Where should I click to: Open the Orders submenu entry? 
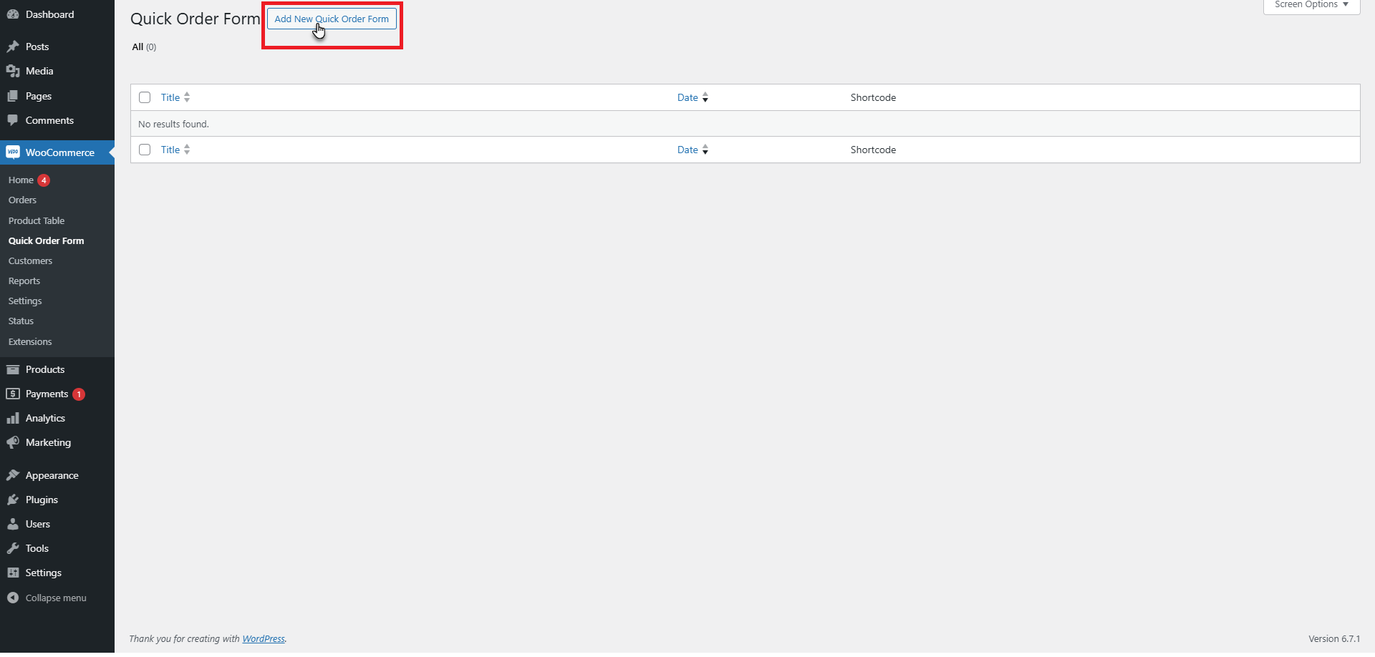click(22, 200)
